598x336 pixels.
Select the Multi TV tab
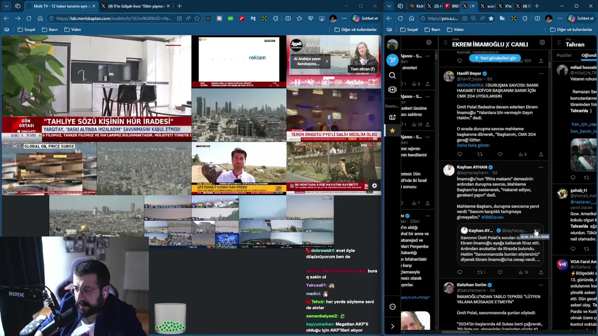(x=61, y=6)
